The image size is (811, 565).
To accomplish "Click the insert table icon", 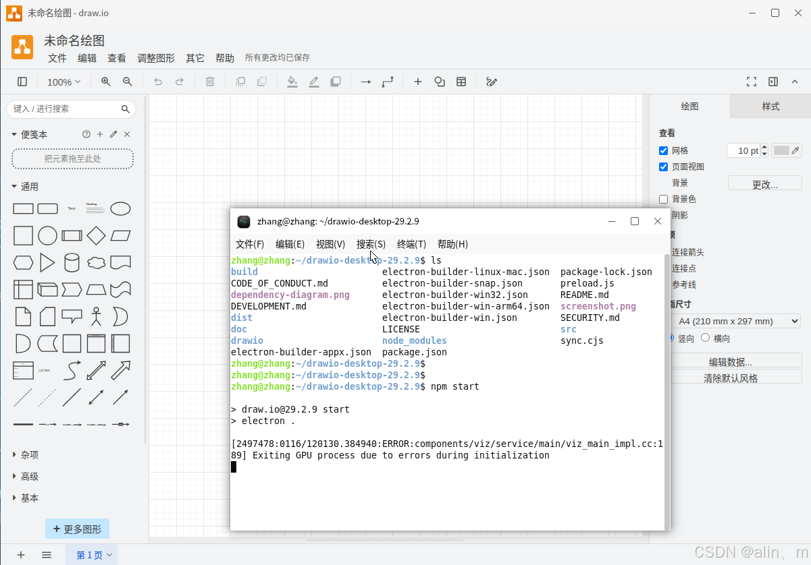I will click(x=461, y=82).
